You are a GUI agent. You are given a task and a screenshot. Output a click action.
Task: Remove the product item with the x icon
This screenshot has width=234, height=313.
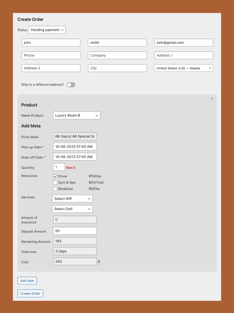pyautogui.click(x=212, y=98)
